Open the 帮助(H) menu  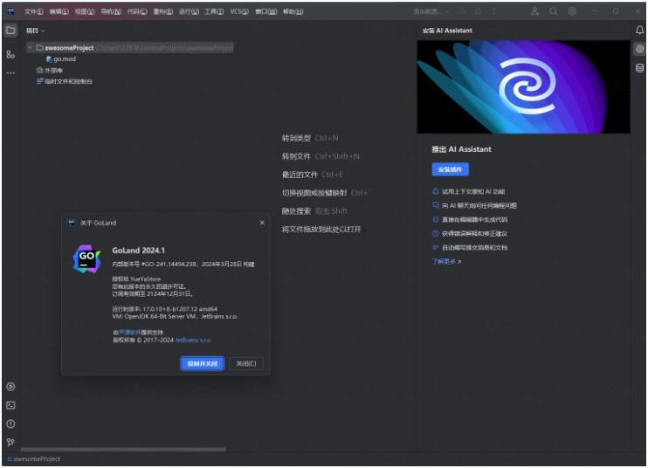293,11
